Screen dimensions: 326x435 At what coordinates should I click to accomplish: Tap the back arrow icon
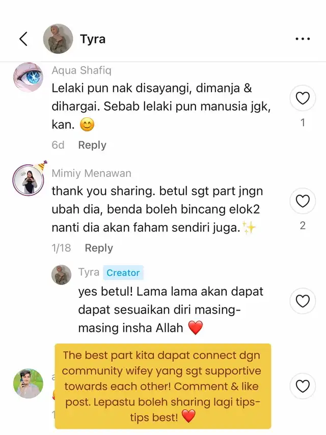click(x=23, y=39)
